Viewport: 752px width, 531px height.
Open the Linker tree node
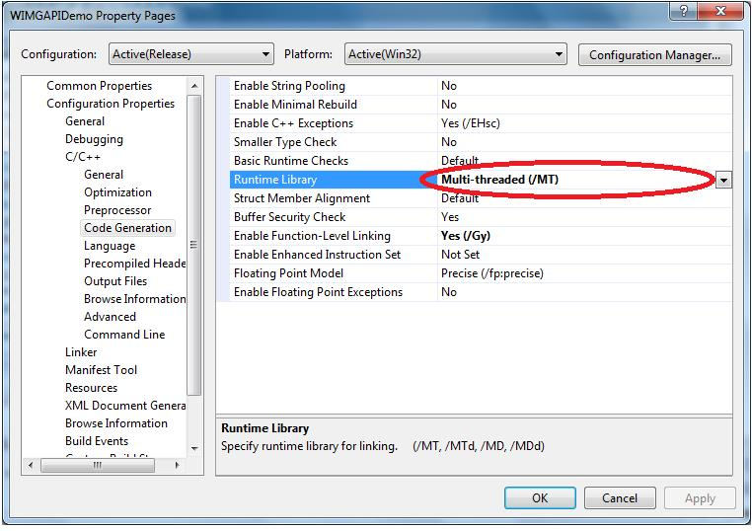(81, 352)
